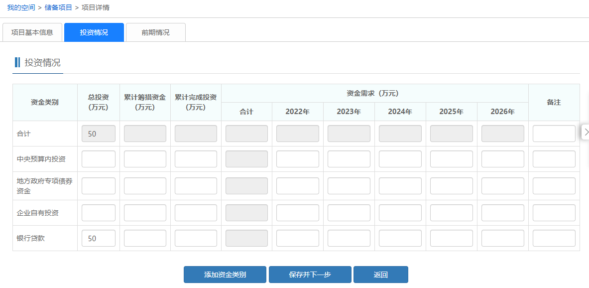589x288 pixels.
Task: Open the 前期情况 tab
Action: pos(155,32)
